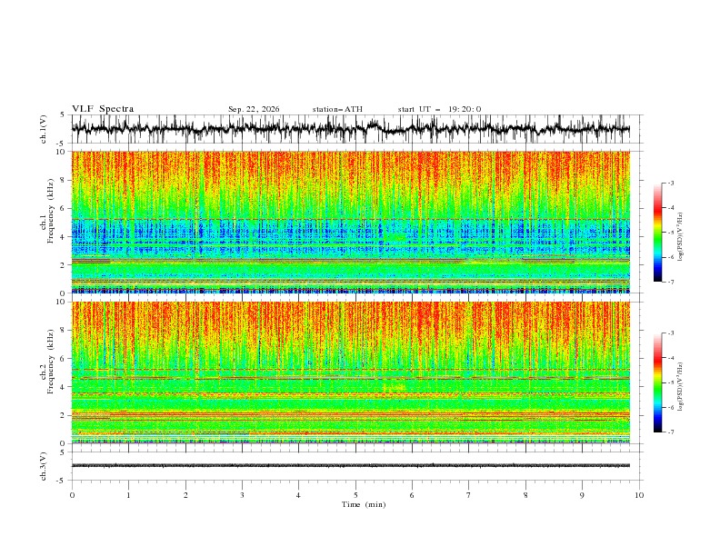Screen dimensions: 720x556
Task: Click the ch.1 voltage waveform trace
Action: point(350,129)
